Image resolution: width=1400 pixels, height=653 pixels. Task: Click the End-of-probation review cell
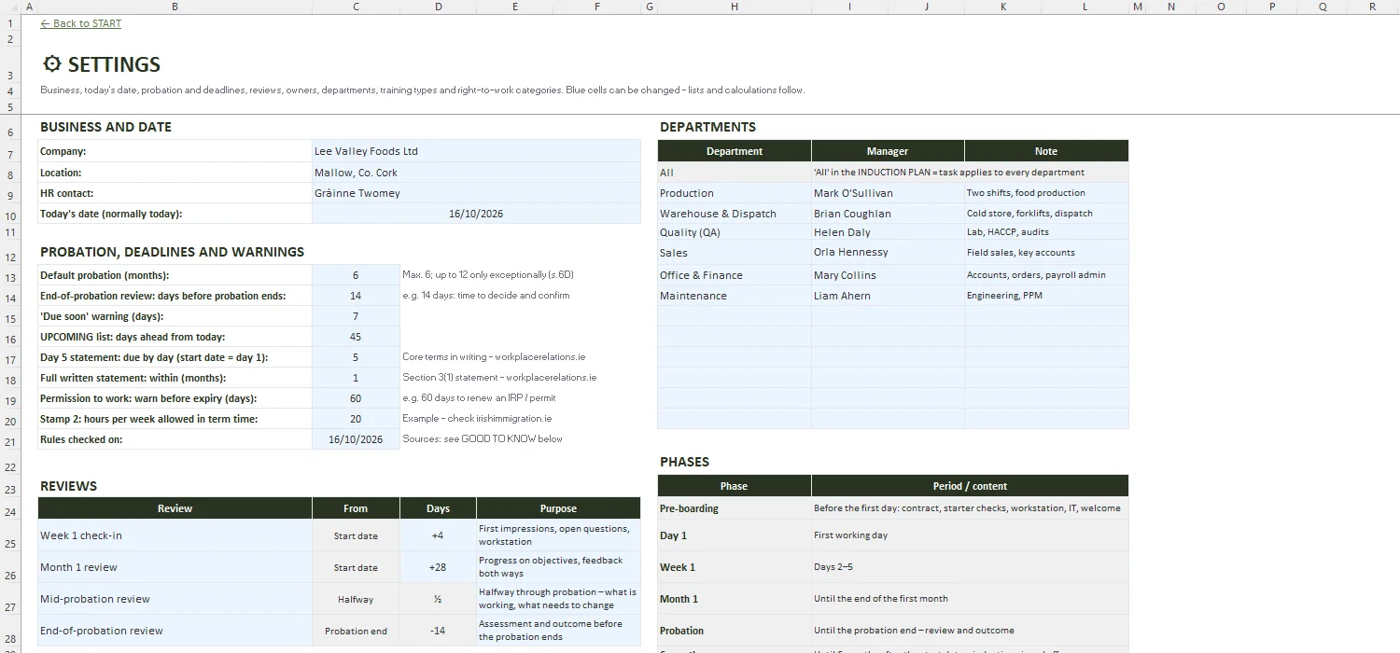click(x=175, y=631)
